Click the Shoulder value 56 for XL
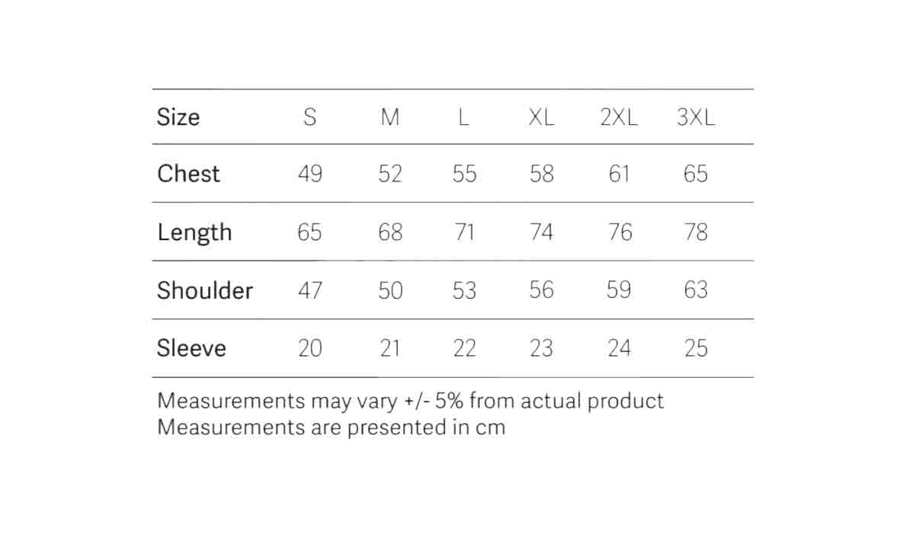 coord(541,290)
